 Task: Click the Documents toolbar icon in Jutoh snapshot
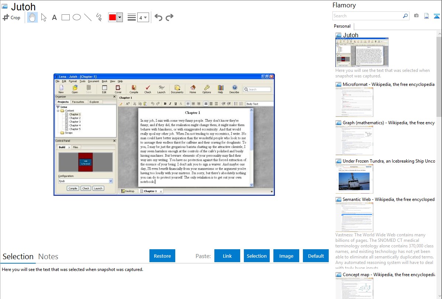click(x=177, y=89)
